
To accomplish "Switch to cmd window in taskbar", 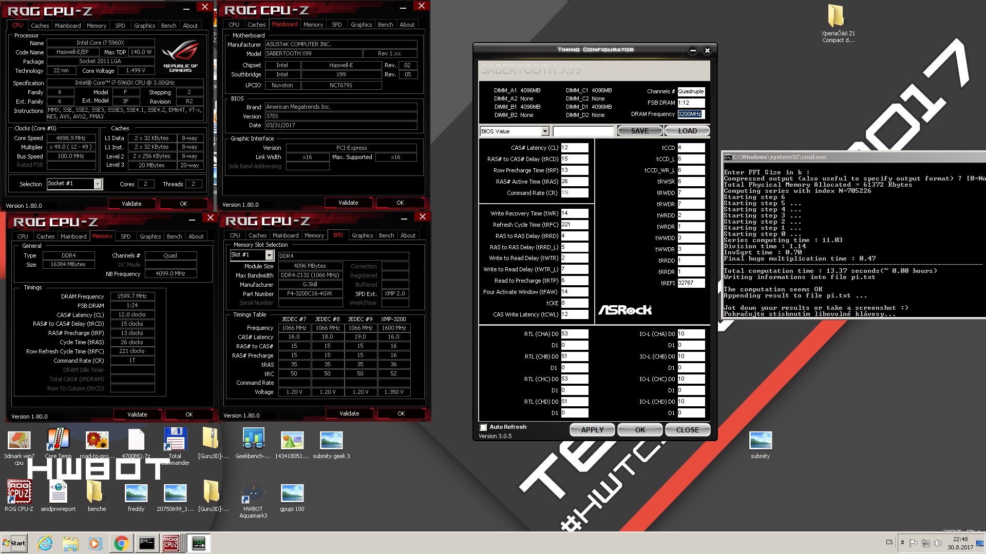I will pos(146,543).
